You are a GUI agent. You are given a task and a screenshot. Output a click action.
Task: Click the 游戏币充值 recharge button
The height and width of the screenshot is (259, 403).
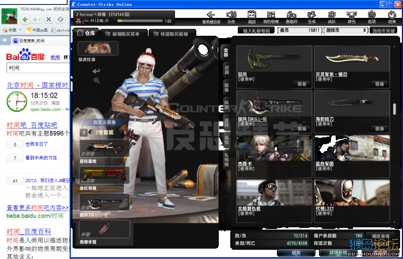coord(383,31)
